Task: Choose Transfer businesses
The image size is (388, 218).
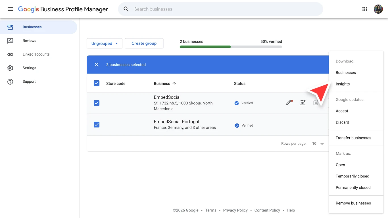Action: point(356,138)
